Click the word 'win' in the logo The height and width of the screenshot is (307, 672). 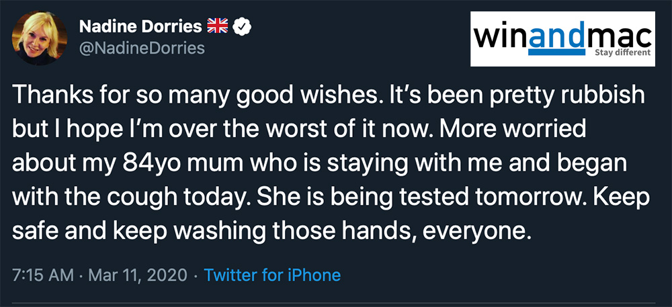click(x=502, y=37)
